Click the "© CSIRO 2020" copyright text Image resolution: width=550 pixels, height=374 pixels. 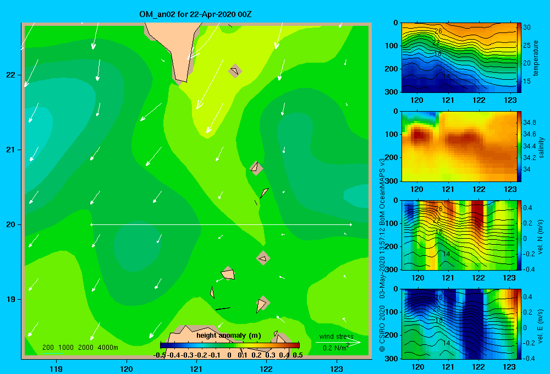382,328
